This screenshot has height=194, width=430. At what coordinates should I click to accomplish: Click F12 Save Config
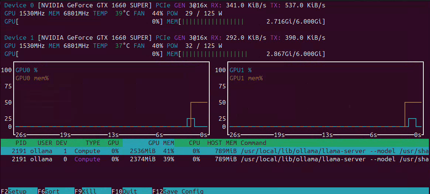click(178, 191)
